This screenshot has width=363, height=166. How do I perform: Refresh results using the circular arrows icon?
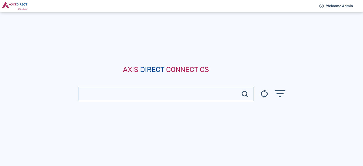point(264,94)
